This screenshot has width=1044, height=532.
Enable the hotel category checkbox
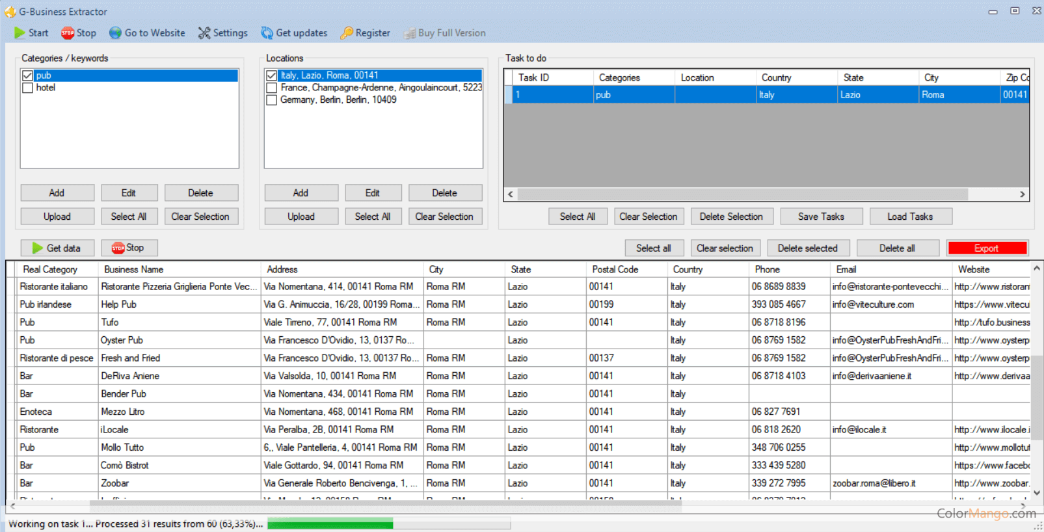(x=28, y=88)
